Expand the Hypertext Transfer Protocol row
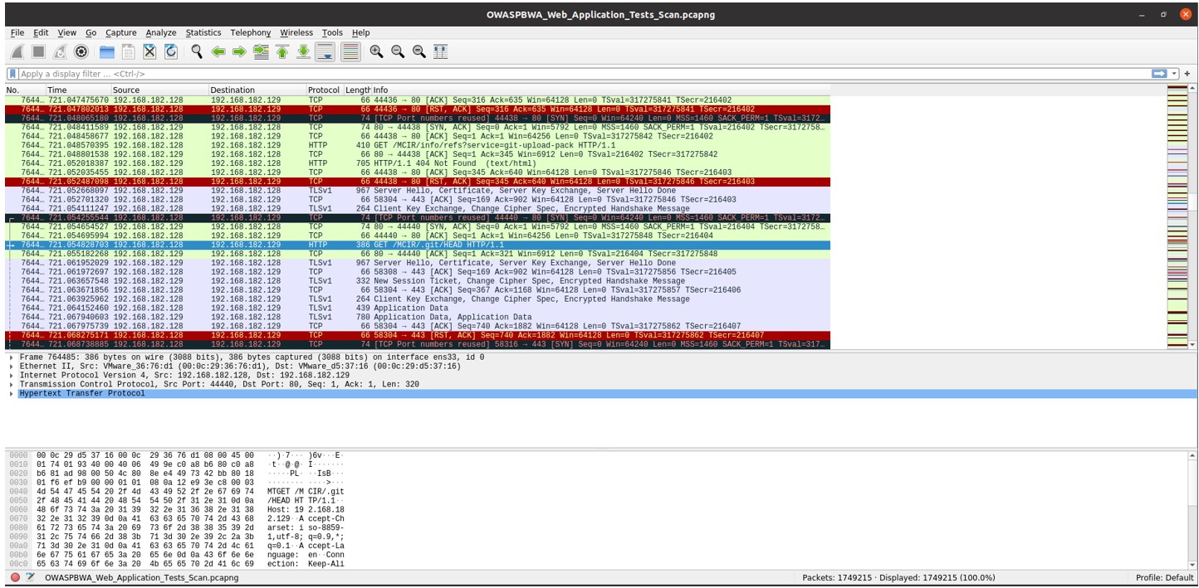 click(x=12, y=393)
